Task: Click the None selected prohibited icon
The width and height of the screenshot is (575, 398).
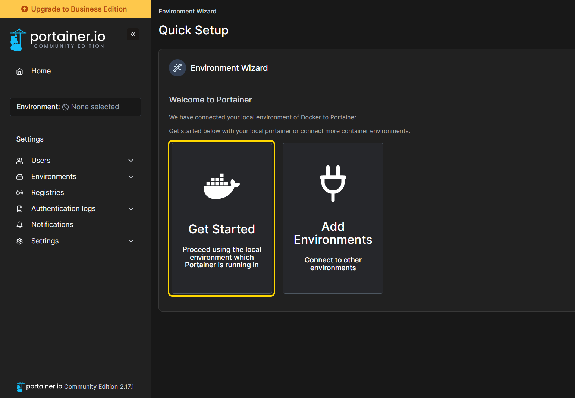Action: pyautogui.click(x=65, y=107)
